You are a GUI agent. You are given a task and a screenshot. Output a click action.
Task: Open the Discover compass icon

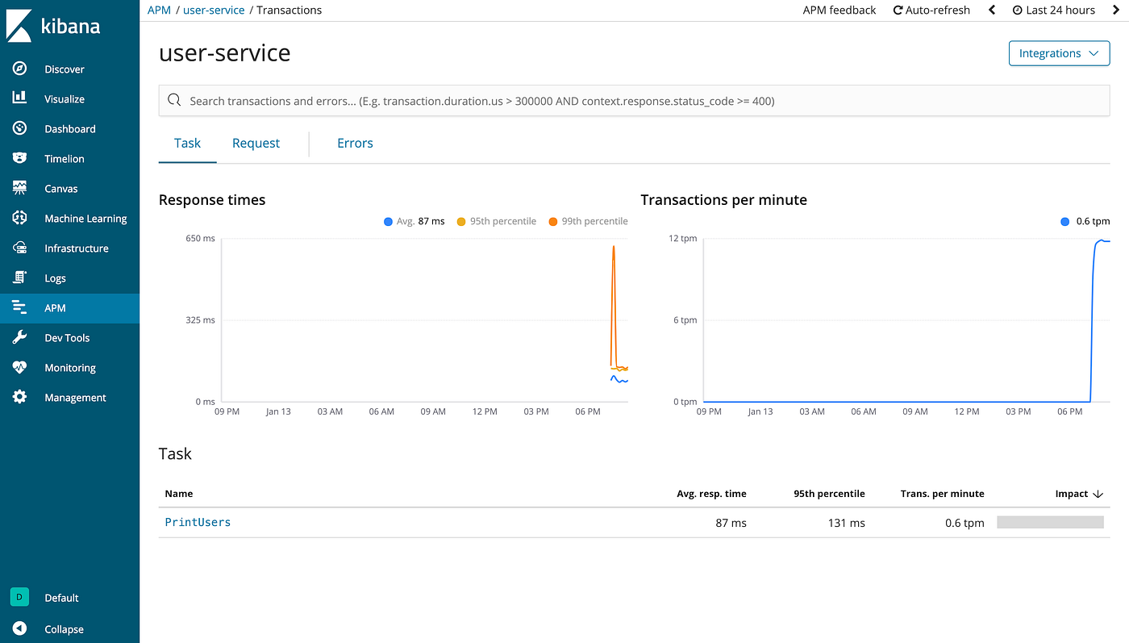click(x=20, y=69)
